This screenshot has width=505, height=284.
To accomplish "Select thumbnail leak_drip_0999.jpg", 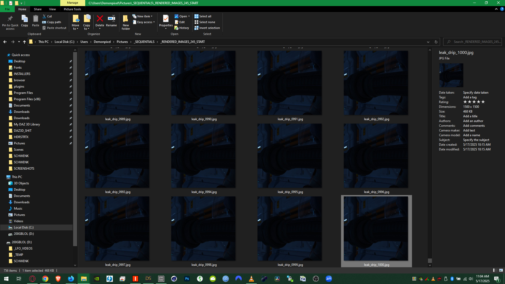I will (290, 229).
